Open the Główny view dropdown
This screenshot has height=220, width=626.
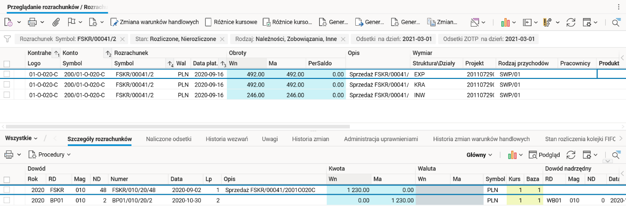coord(480,155)
